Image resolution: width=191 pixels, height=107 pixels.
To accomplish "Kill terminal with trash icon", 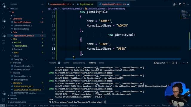I will [176, 63].
